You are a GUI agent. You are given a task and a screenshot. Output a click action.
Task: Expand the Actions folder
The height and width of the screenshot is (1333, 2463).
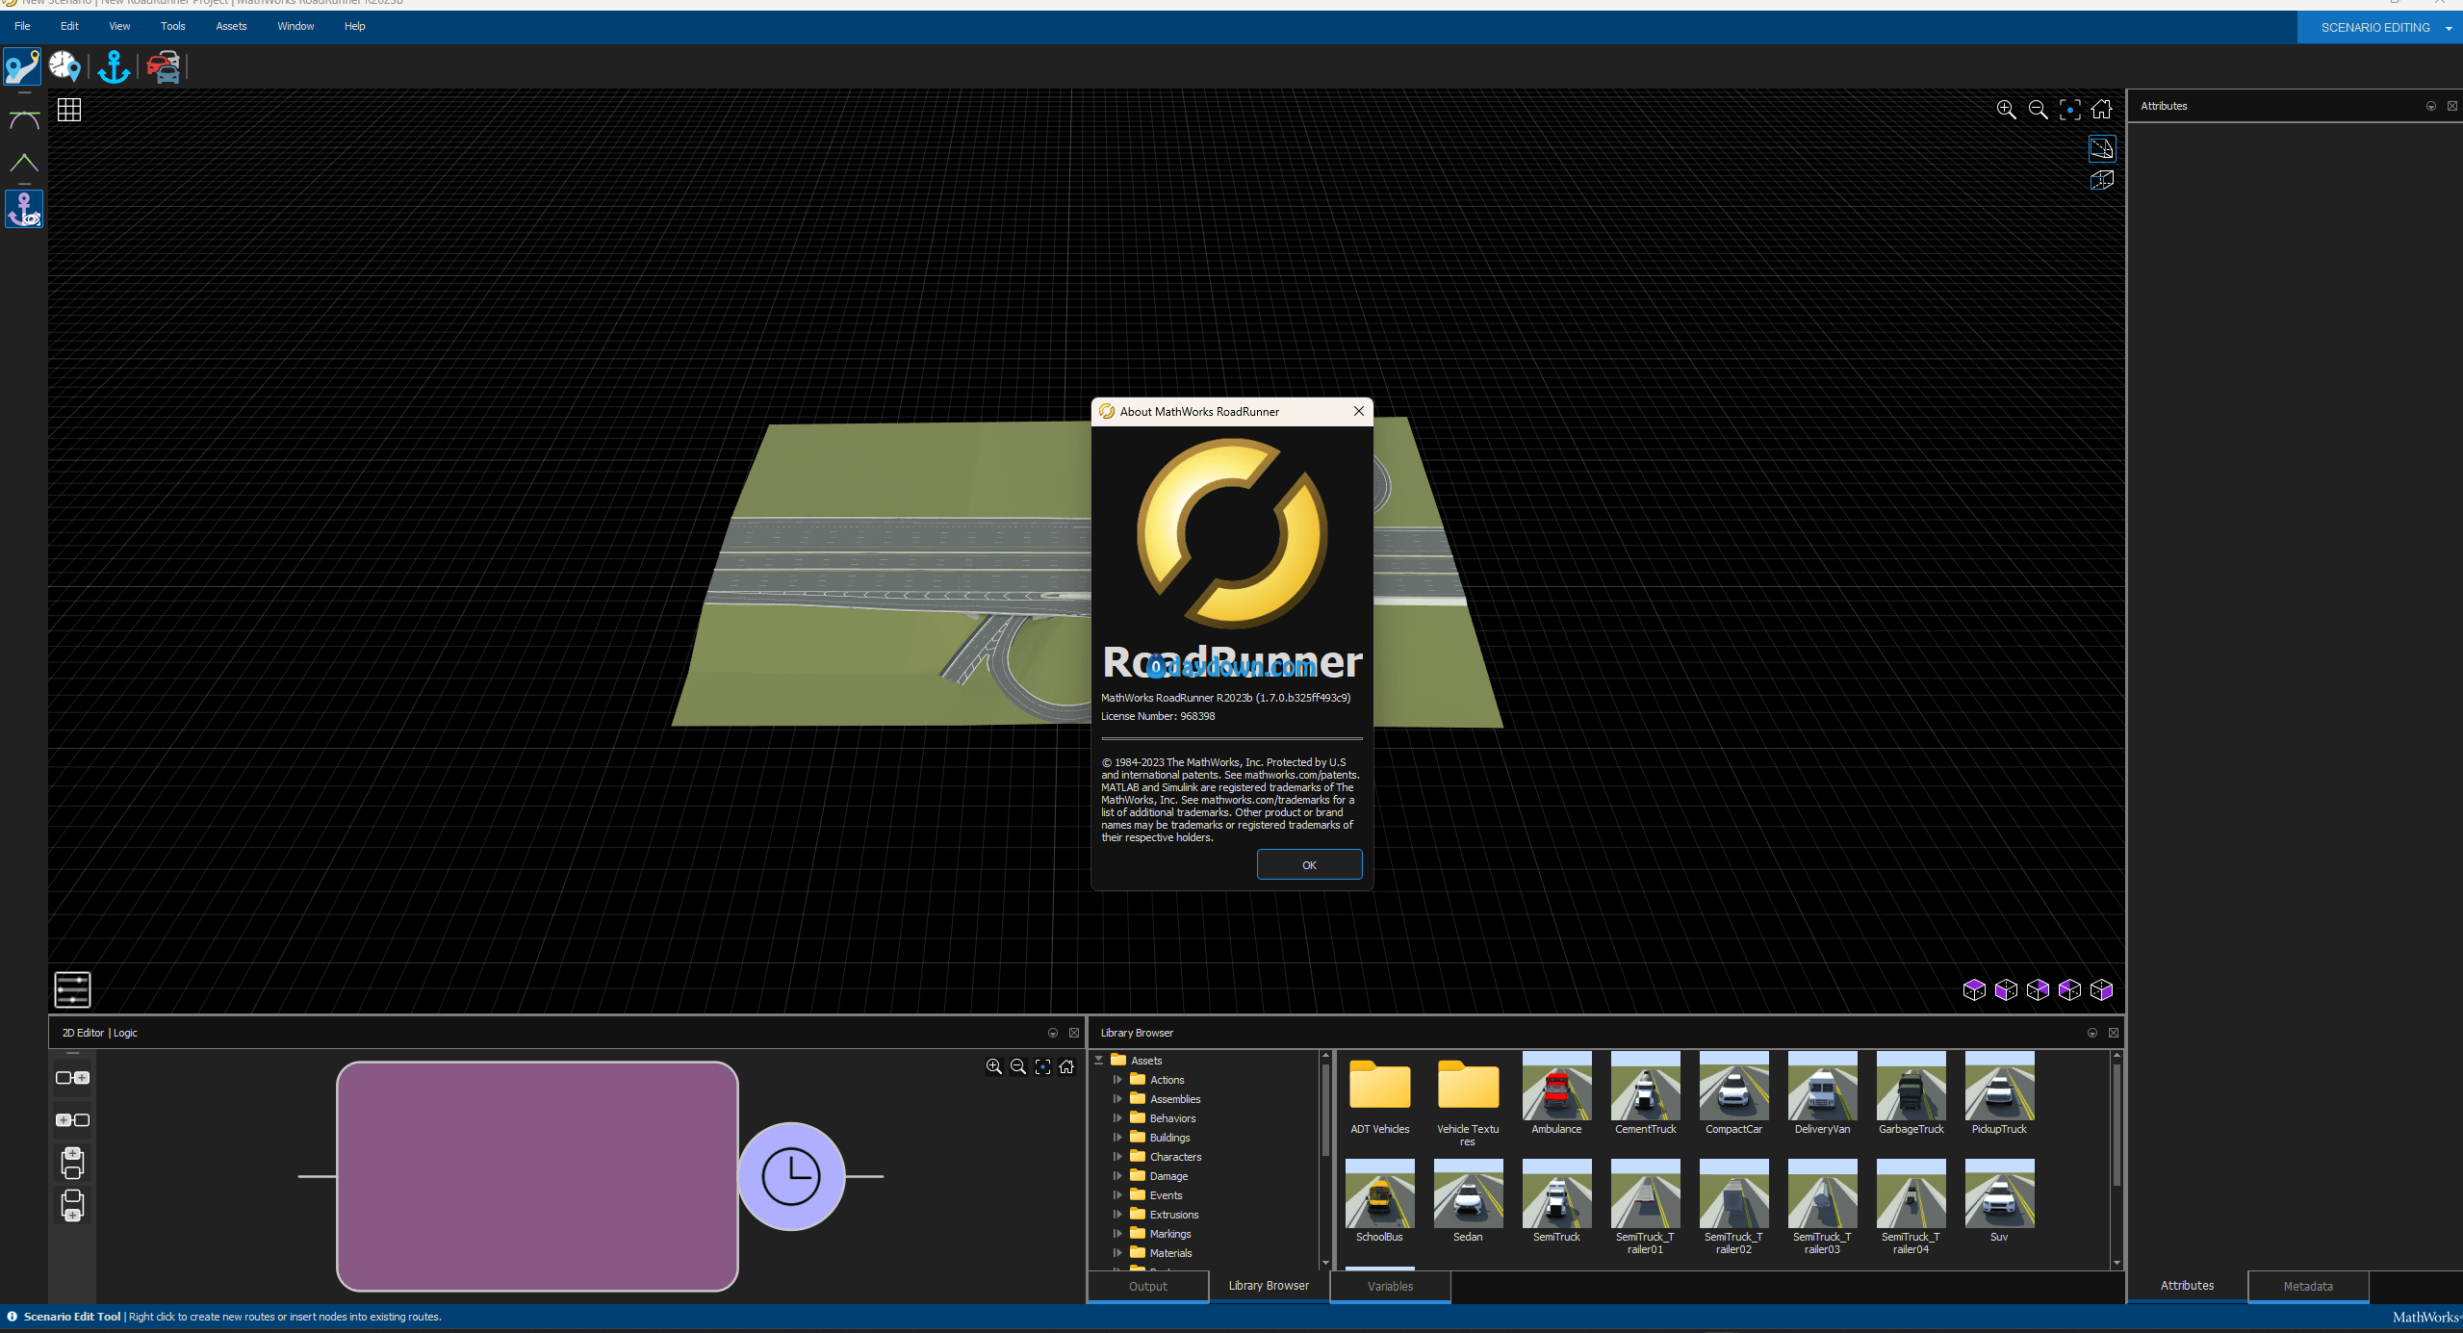click(1117, 1080)
